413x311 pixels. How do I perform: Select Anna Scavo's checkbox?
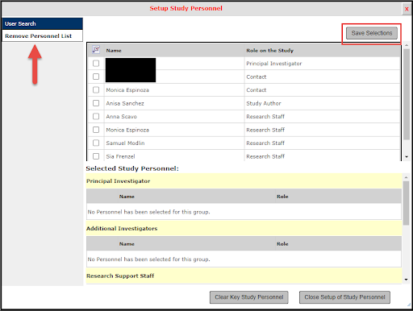click(96, 116)
